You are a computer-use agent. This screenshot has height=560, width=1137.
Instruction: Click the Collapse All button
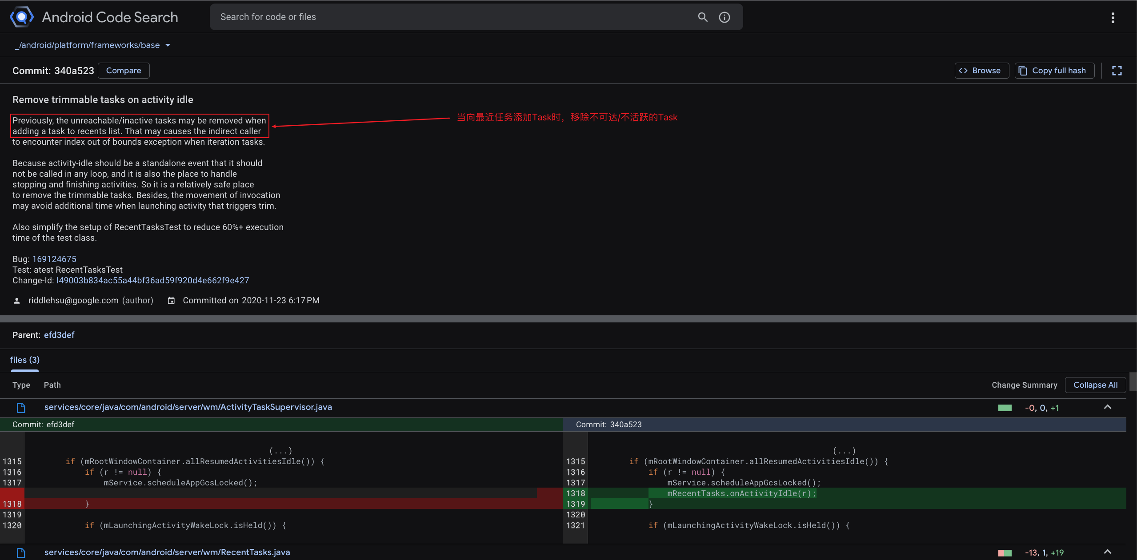tap(1095, 385)
